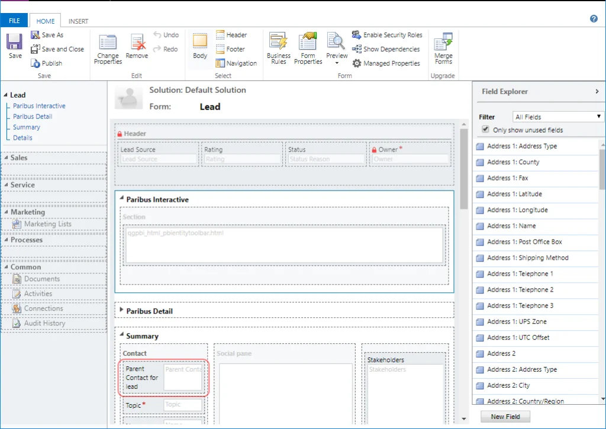The image size is (606, 429).
Task: Select the pbientitytoolbar.html web resource
Action: coord(284,245)
